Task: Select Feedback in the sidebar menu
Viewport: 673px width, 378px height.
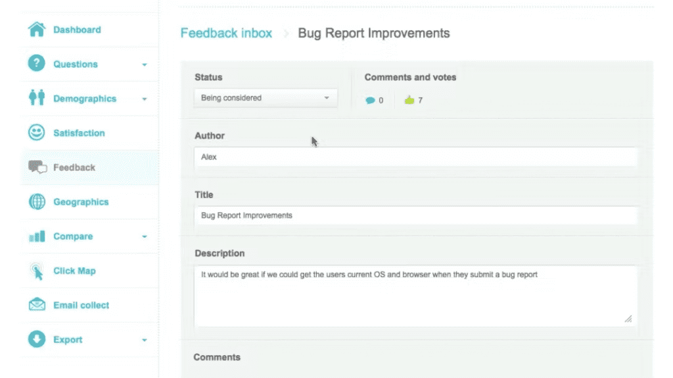Action: click(74, 167)
